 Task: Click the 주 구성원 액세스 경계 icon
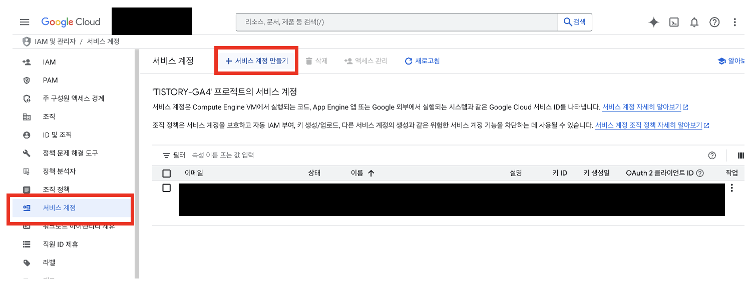point(27,98)
